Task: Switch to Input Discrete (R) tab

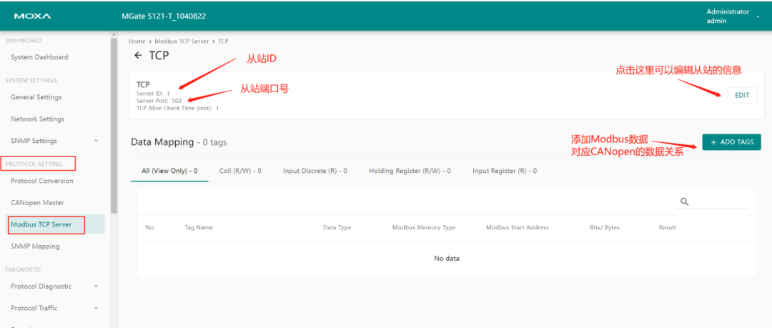Action: (x=315, y=171)
